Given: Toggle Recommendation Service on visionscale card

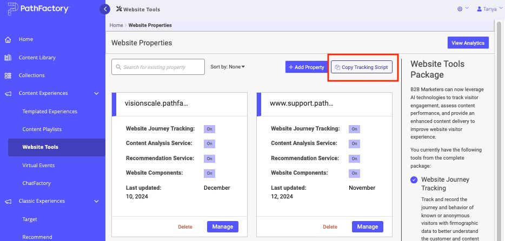Looking at the screenshot, I should (x=209, y=159).
